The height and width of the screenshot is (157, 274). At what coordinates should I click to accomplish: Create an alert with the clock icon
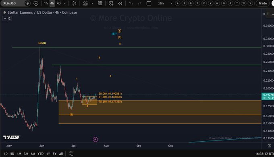click(111, 3)
